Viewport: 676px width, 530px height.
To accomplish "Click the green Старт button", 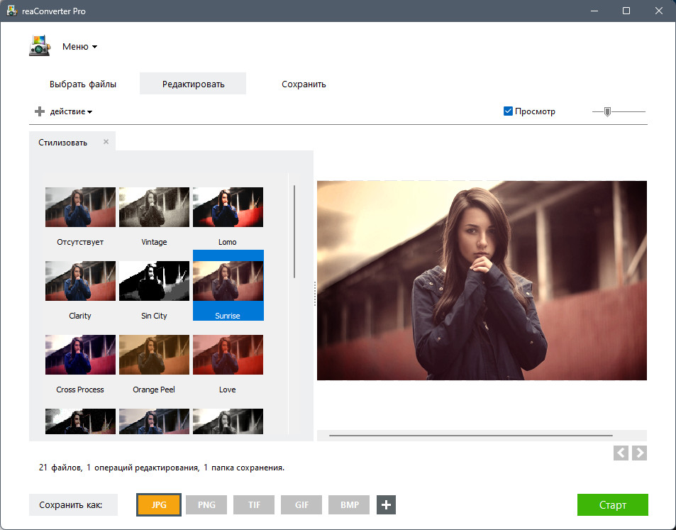I will pos(613,505).
